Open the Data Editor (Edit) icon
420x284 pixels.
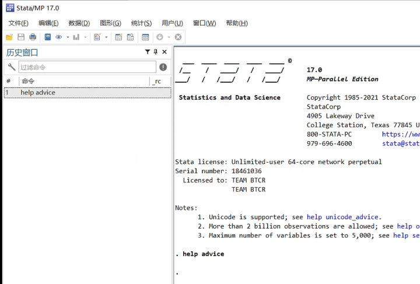pos(118,37)
